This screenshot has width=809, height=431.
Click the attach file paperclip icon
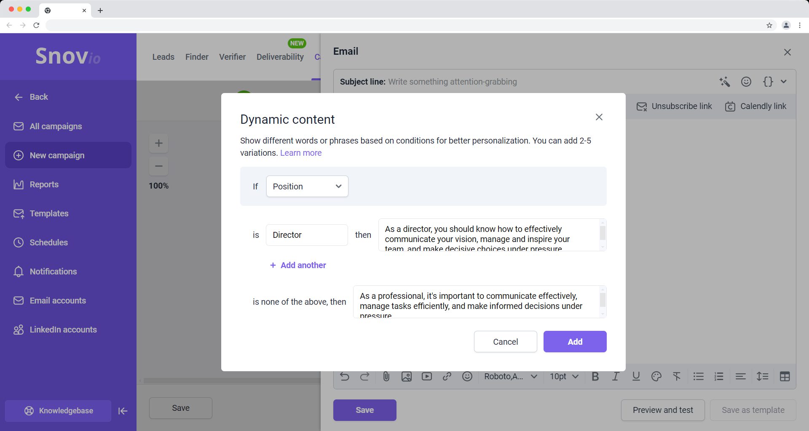(x=386, y=376)
